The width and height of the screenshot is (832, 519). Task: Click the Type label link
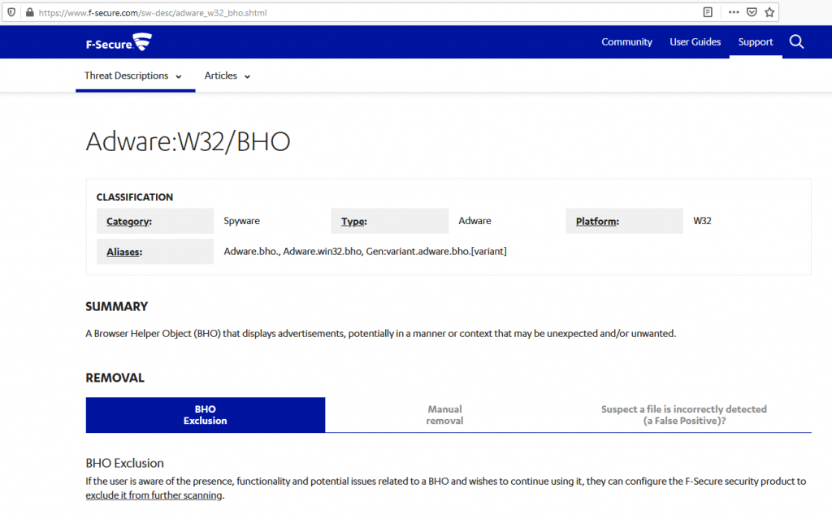click(x=354, y=221)
